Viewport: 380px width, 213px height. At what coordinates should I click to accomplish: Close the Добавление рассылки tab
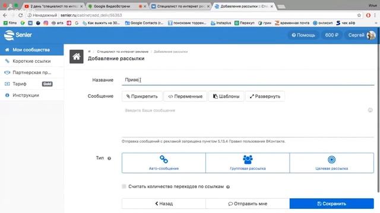coord(272,7)
